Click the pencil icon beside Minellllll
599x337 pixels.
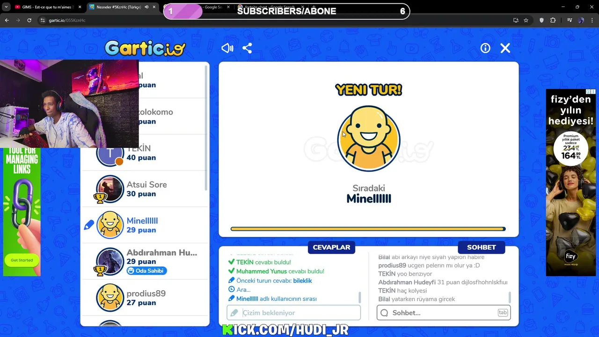tap(89, 226)
